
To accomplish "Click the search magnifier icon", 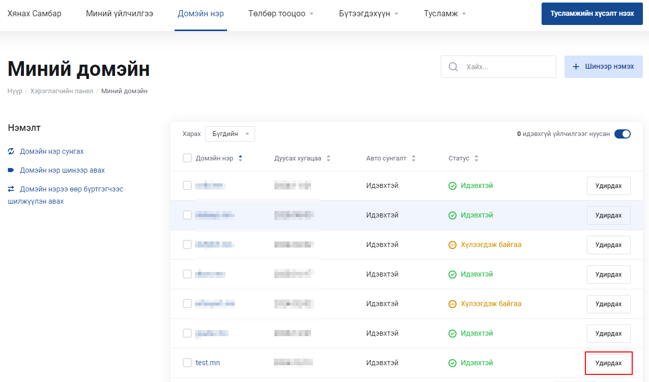I will point(453,67).
